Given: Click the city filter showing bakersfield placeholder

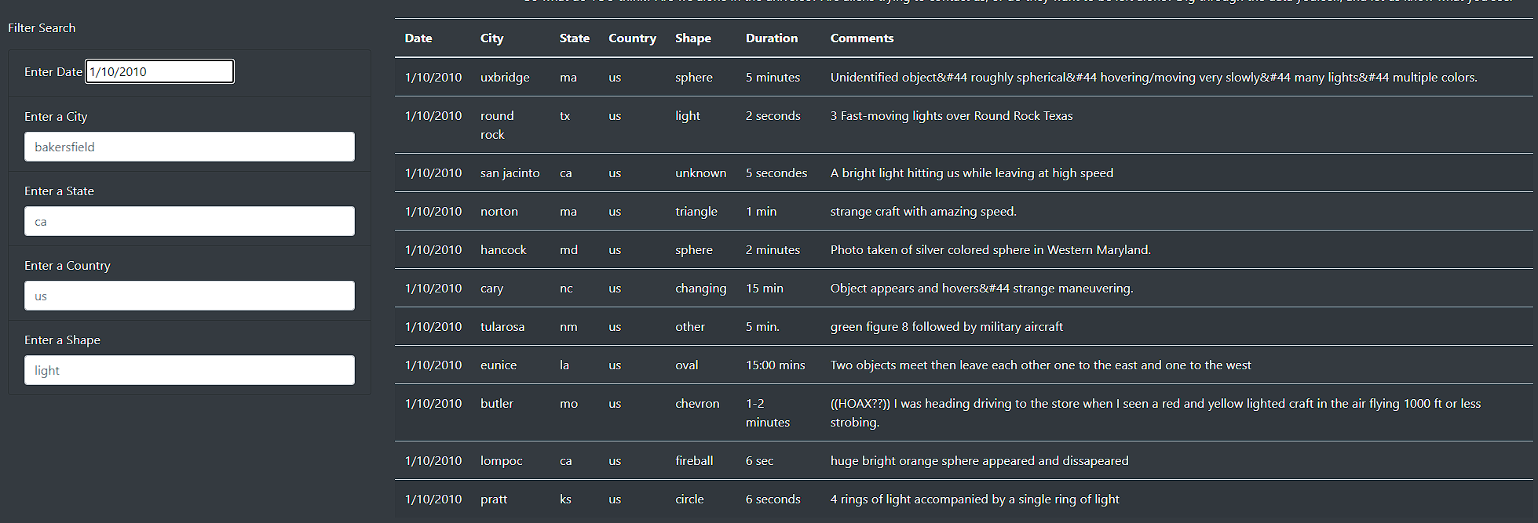Looking at the screenshot, I should click(x=188, y=147).
